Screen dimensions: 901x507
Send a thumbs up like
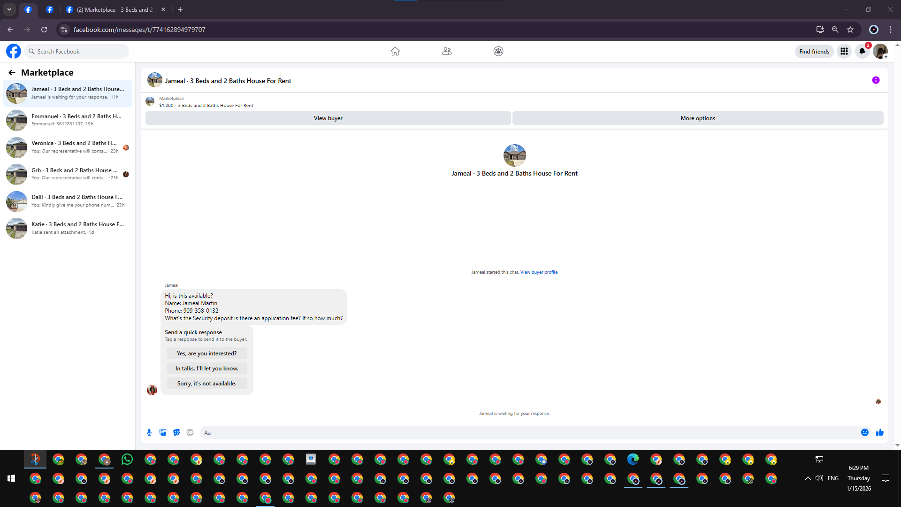pos(880,432)
